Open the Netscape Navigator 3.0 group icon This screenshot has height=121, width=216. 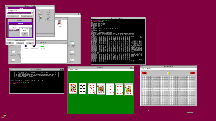(x=13, y=46)
